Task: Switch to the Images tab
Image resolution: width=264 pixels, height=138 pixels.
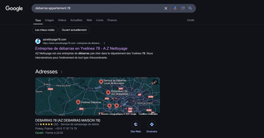Action: click(x=49, y=20)
